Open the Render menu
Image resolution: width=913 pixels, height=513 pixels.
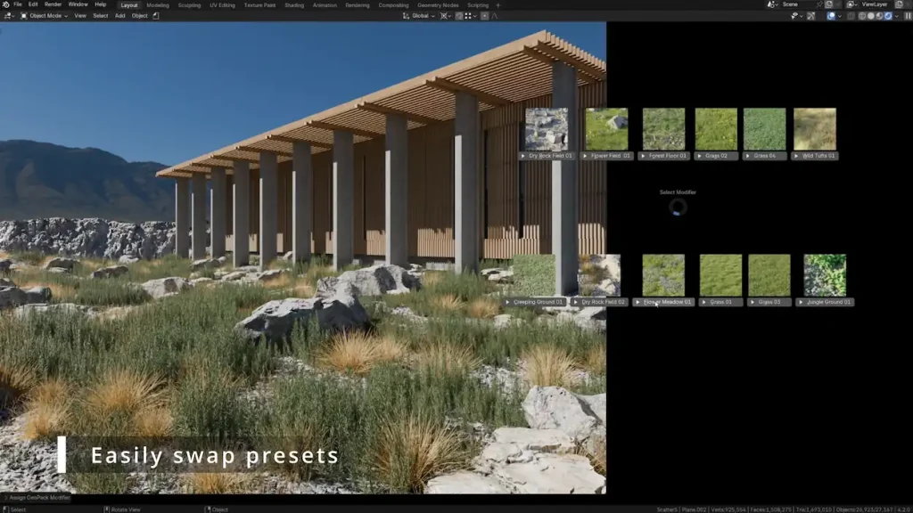coord(53,4)
